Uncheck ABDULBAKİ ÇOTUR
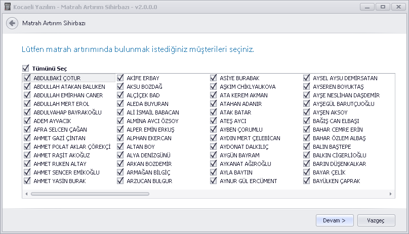409x234 pixels. coord(27,78)
